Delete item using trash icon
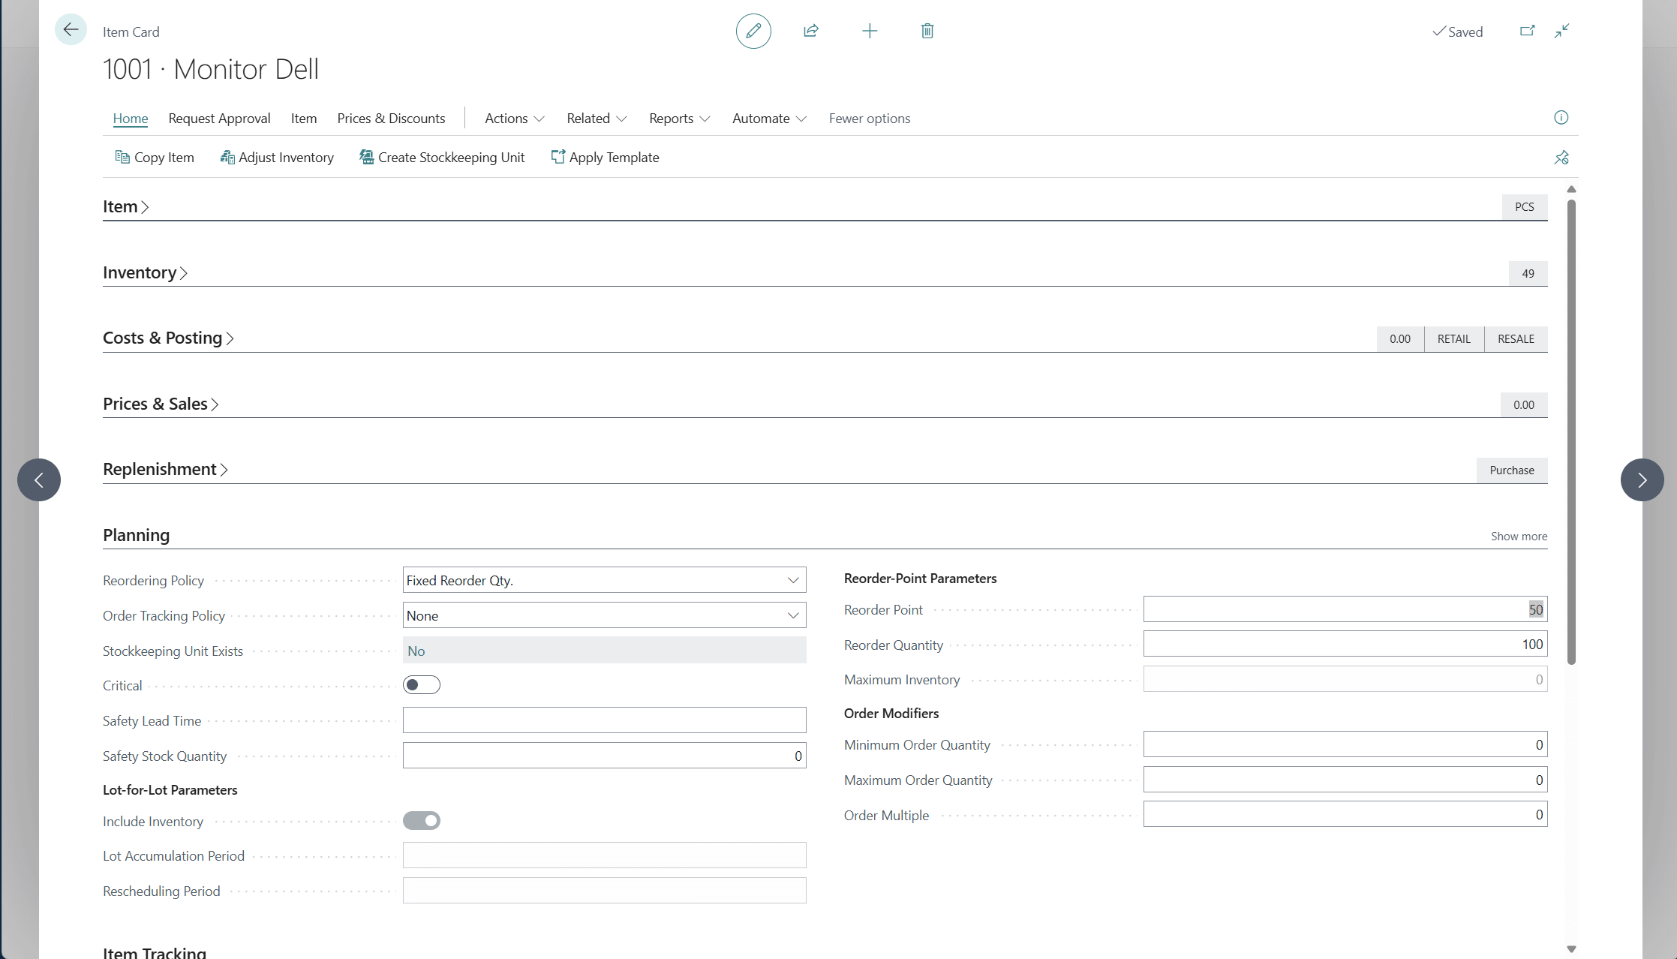This screenshot has width=1677, height=959. [927, 31]
